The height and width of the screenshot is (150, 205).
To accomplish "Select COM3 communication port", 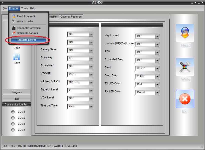I will point(13,124).
